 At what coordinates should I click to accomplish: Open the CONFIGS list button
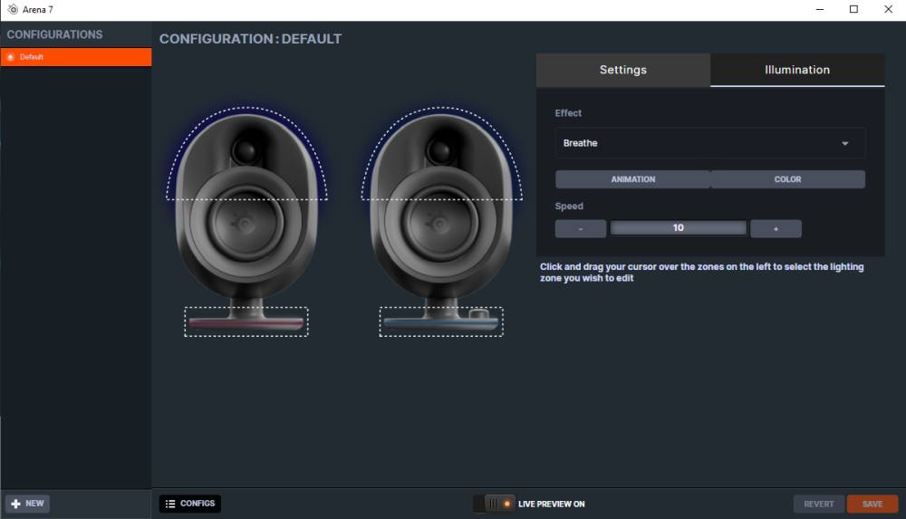(x=190, y=504)
